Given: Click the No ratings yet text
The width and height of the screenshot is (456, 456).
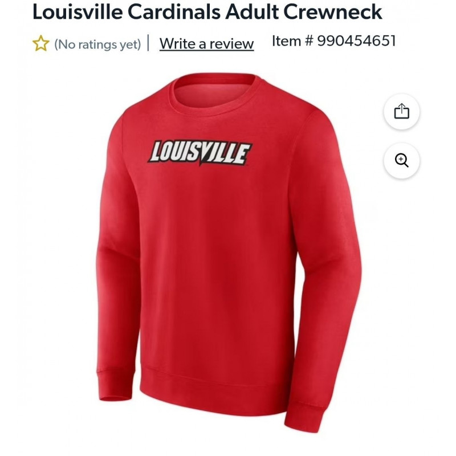Looking at the screenshot, I should (97, 44).
